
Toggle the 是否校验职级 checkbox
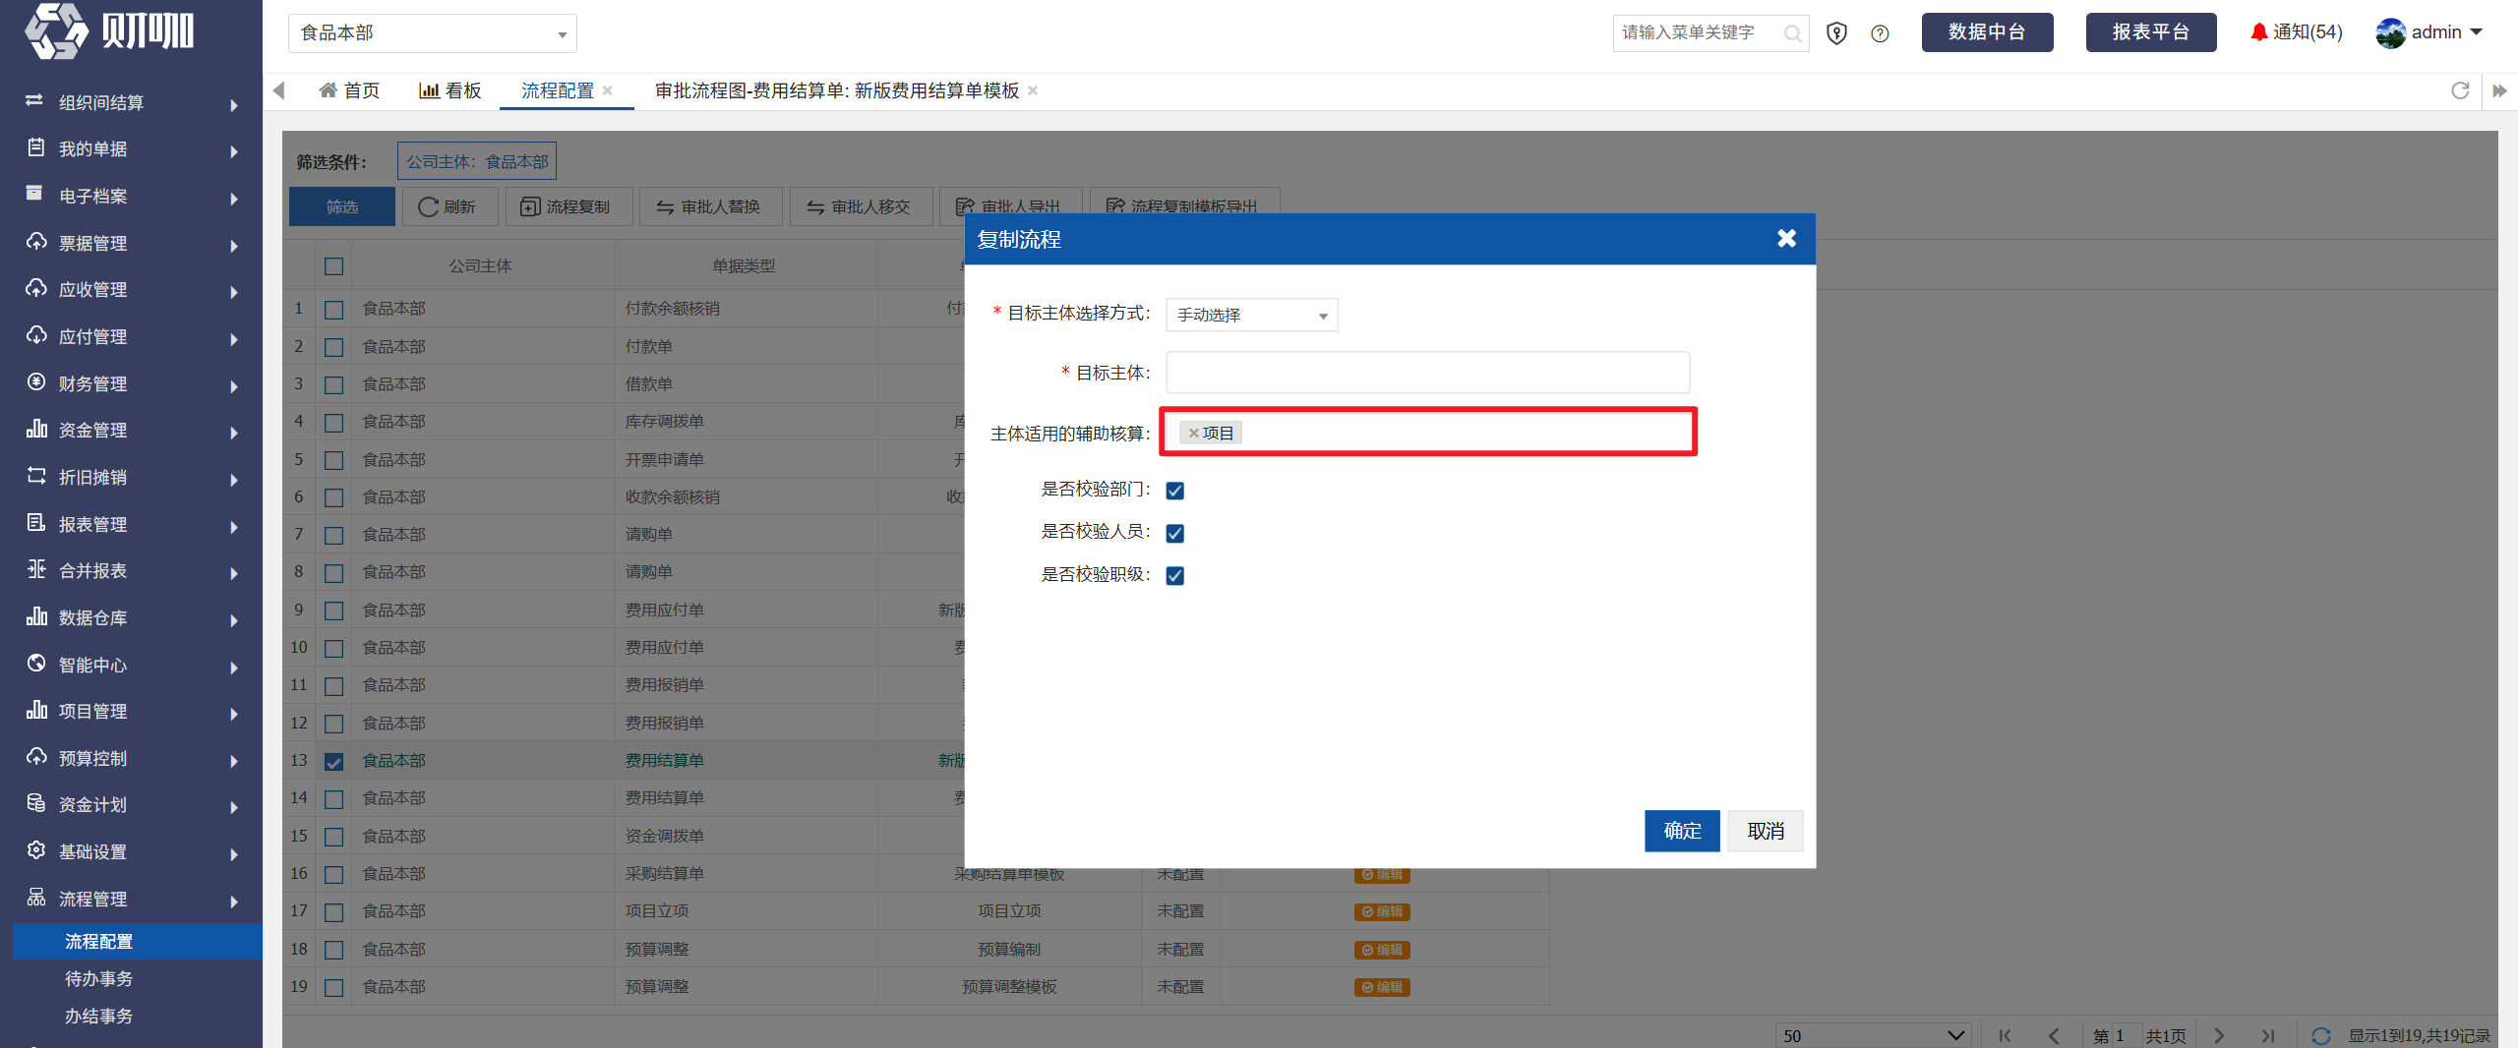coord(1174,575)
